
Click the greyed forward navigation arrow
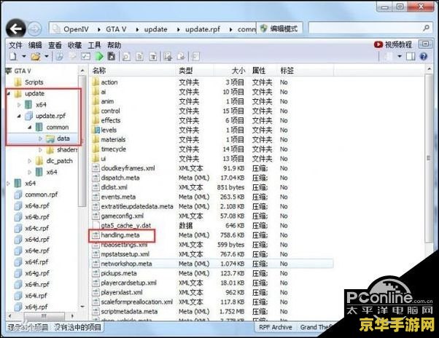35,29
